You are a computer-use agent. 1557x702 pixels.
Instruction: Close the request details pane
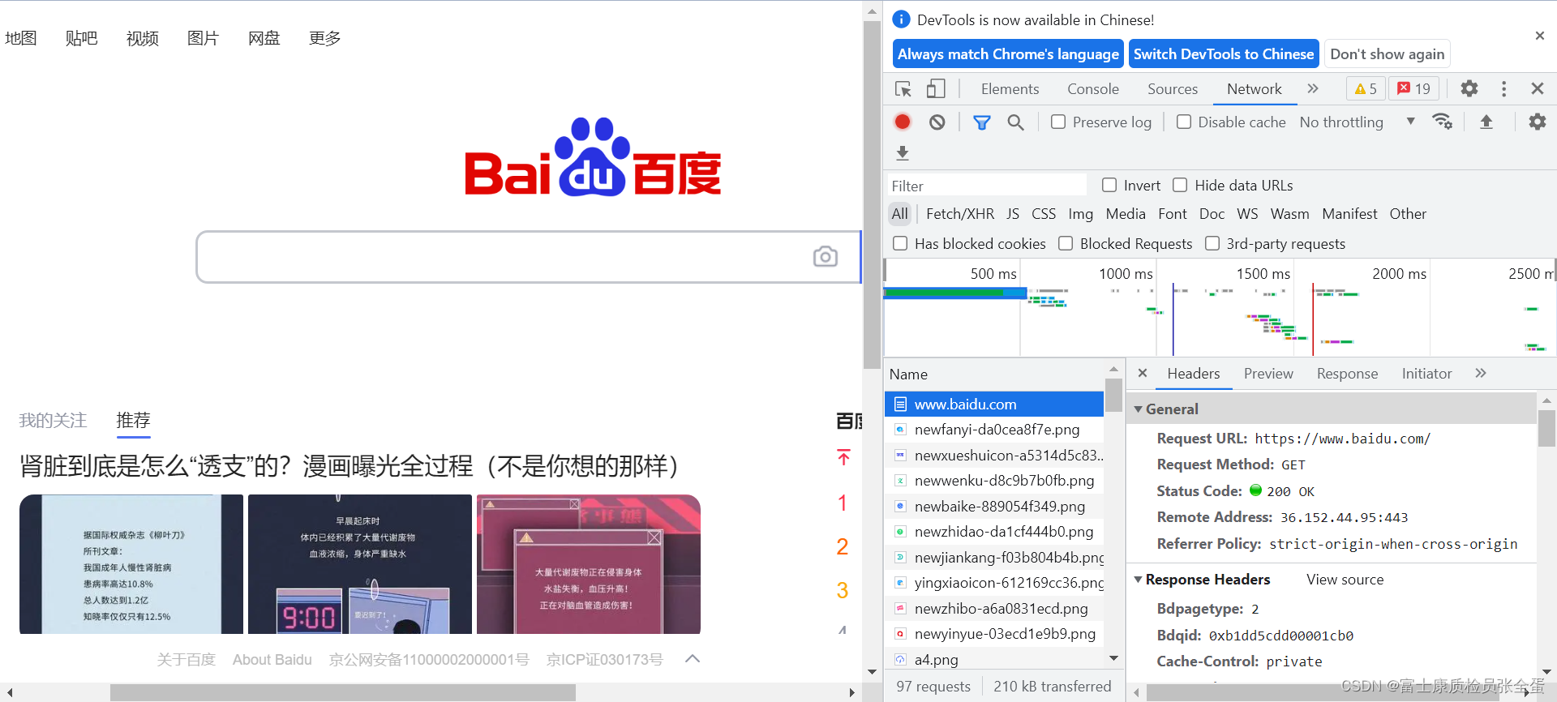[x=1143, y=373]
